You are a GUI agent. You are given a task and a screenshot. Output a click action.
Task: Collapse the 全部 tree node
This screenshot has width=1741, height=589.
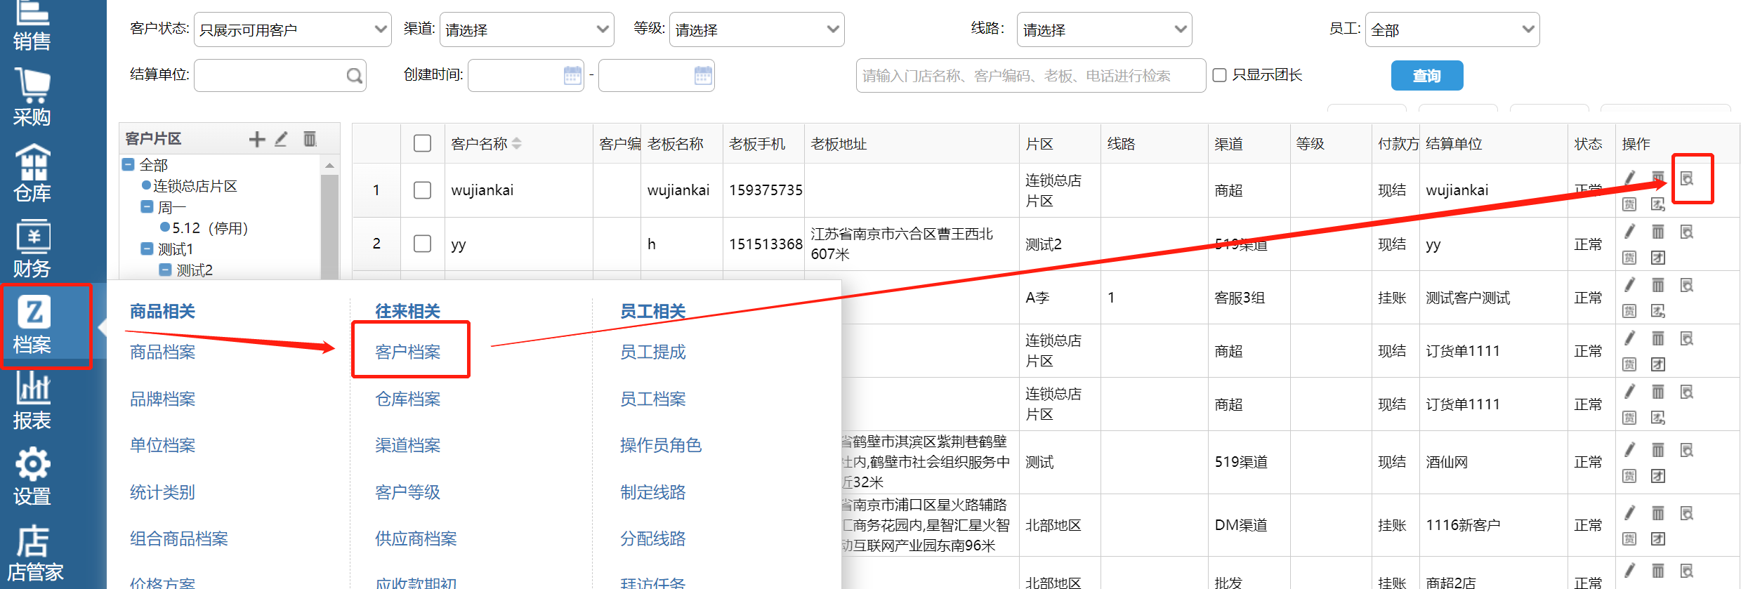pos(129,164)
